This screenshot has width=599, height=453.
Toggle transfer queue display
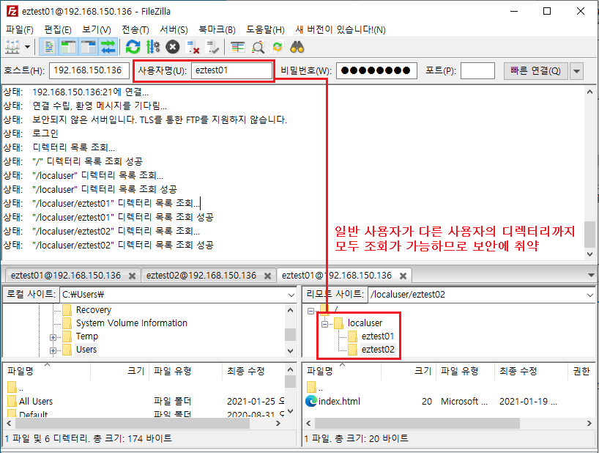point(108,47)
